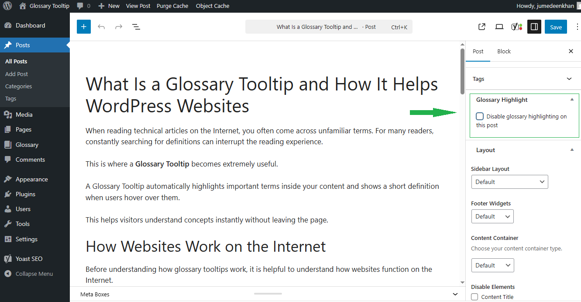Open post preview in a new tab icon
Image resolution: width=581 pixels, height=302 pixels.
(x=481, y=27)
